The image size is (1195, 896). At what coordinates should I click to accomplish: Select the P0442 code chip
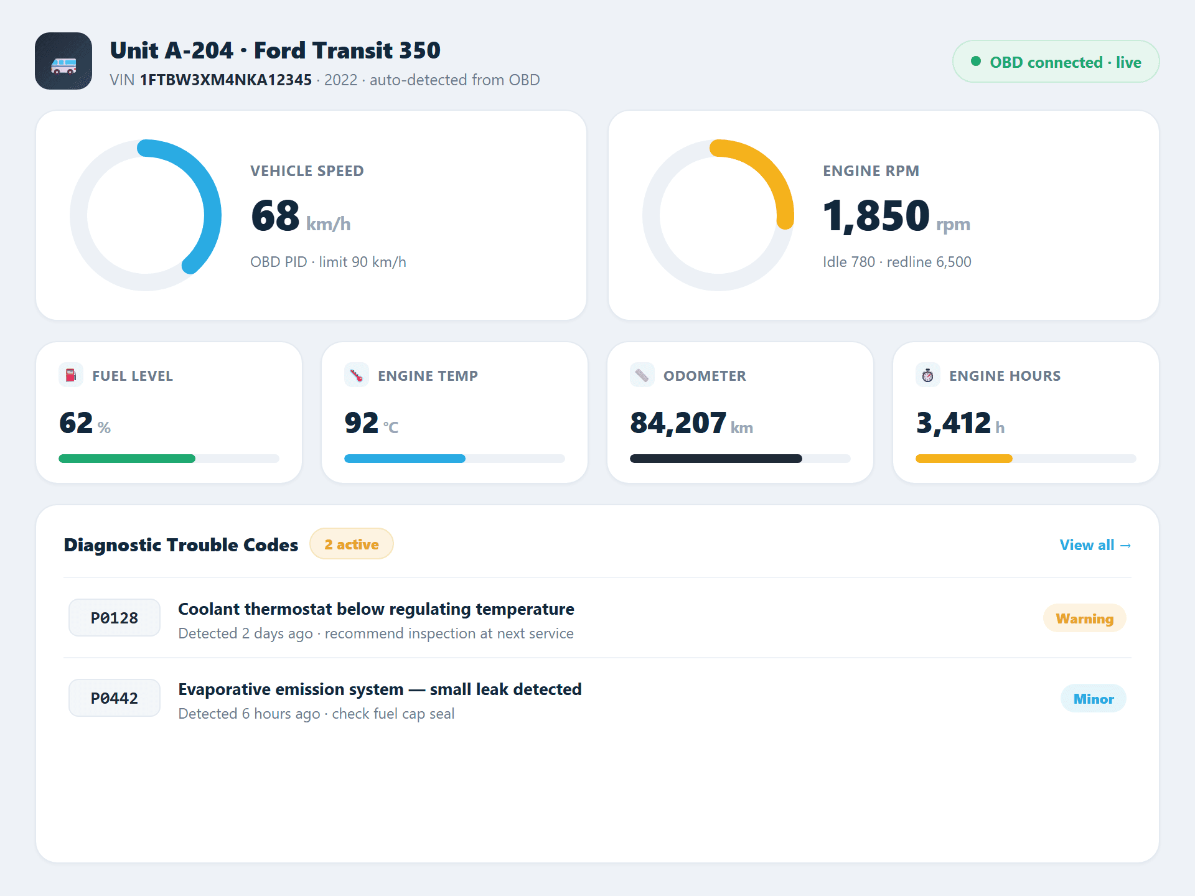[115, 698]
